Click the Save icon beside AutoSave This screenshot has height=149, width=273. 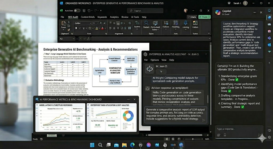pos(84,11)
